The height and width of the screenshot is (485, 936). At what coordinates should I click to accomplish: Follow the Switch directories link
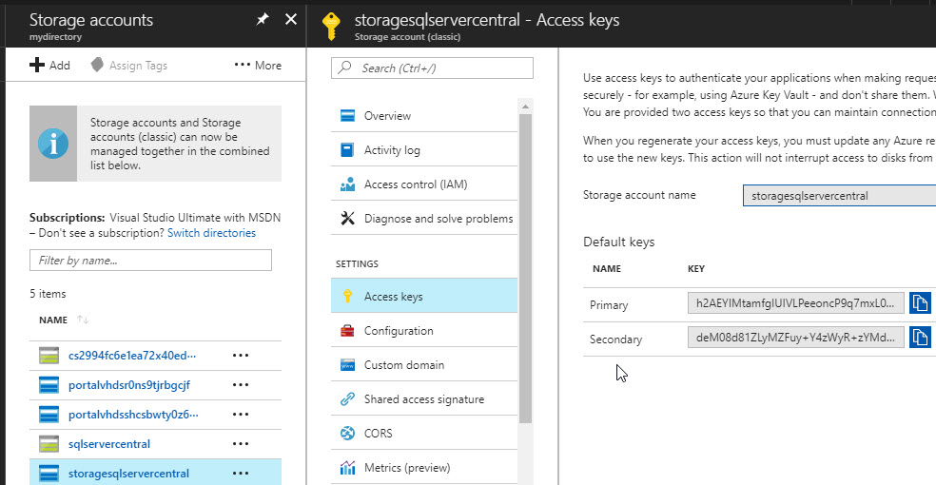coord(211,233)
